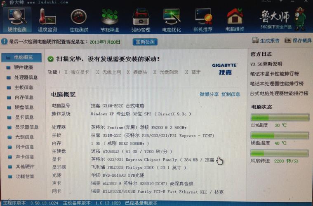Open the 硬件检测 hardware detection icon
Image resolution: width=313 pixels, height=206 pixels.
17,20
